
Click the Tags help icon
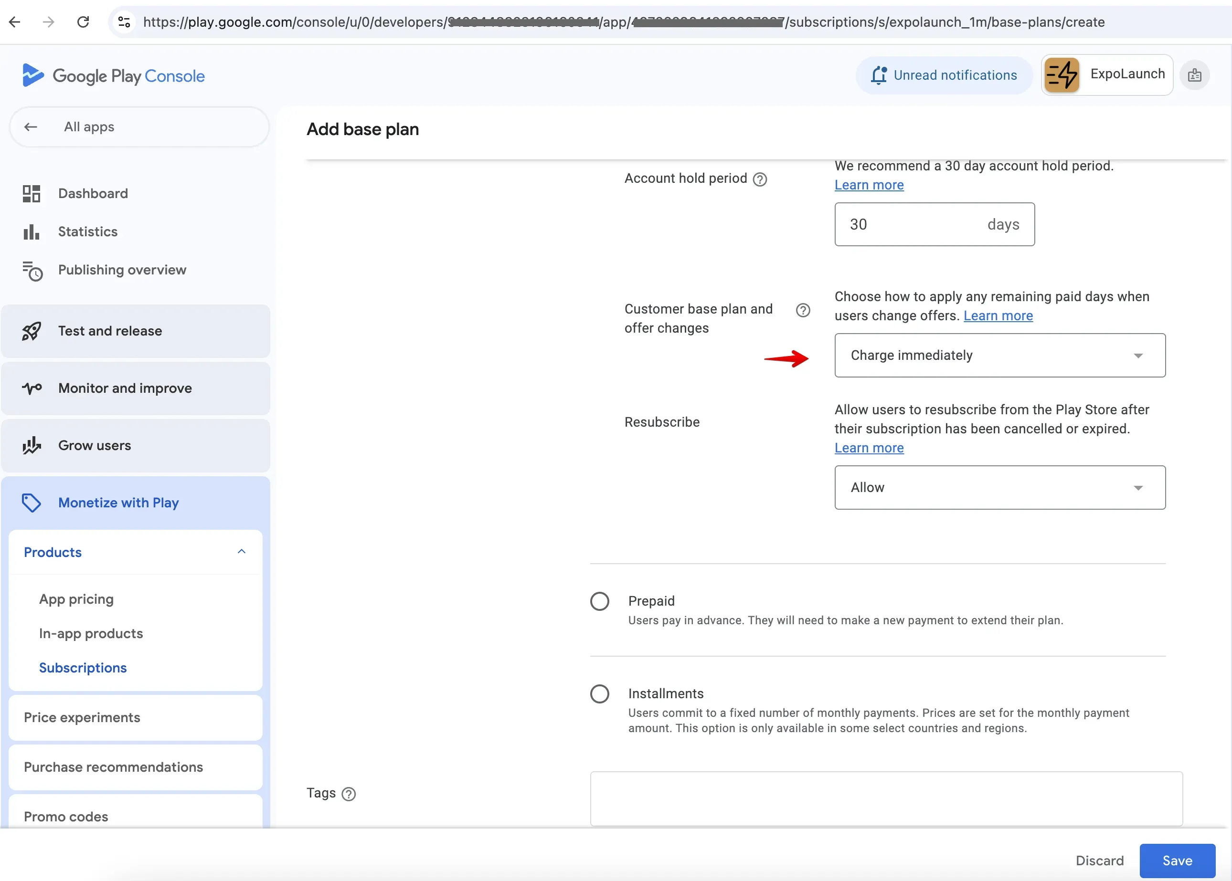[349, 794]
